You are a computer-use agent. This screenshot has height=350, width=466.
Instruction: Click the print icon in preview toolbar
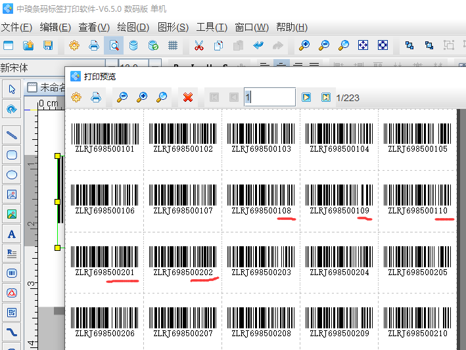click(x=96, y=97)
